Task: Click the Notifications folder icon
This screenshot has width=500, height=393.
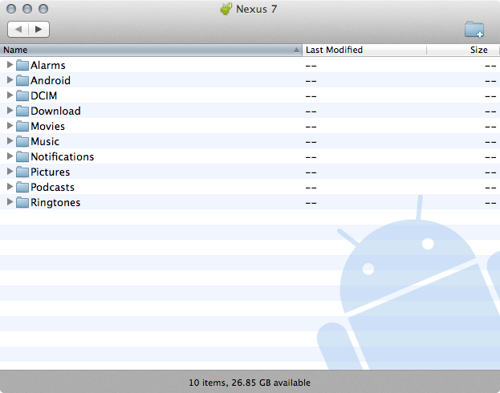Action: point(22,157)
